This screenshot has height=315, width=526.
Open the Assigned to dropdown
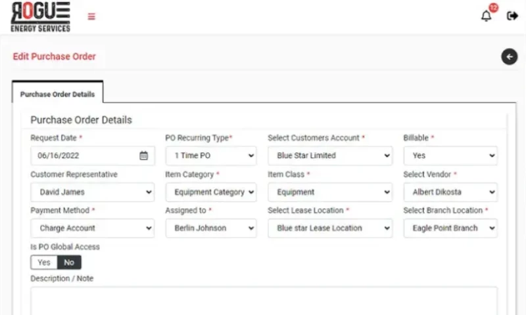coord(211,228)
